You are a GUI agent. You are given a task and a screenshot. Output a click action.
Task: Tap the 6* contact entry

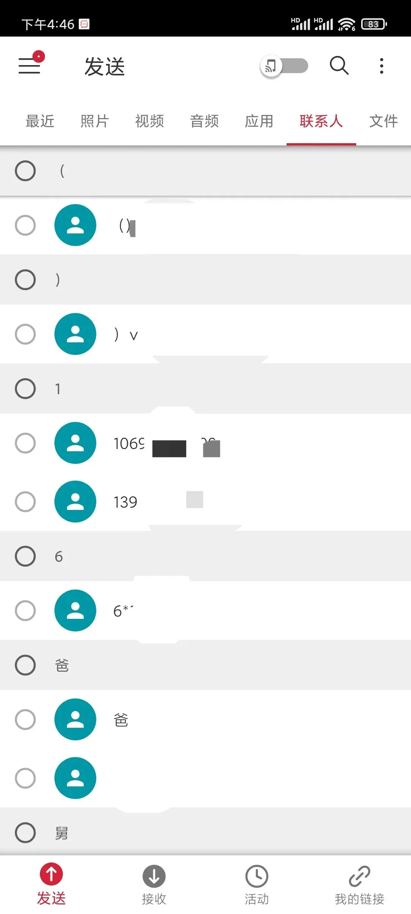point(205,610)
